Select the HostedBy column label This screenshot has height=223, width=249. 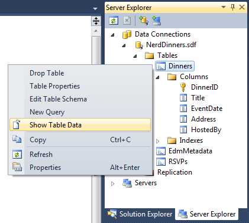tap(206, 130)
